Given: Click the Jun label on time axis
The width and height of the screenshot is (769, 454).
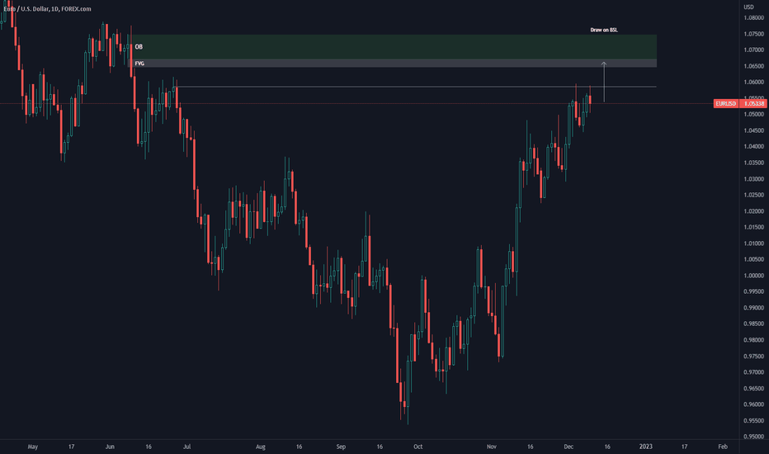Looking at the screenshot, I should pos(110,447).
